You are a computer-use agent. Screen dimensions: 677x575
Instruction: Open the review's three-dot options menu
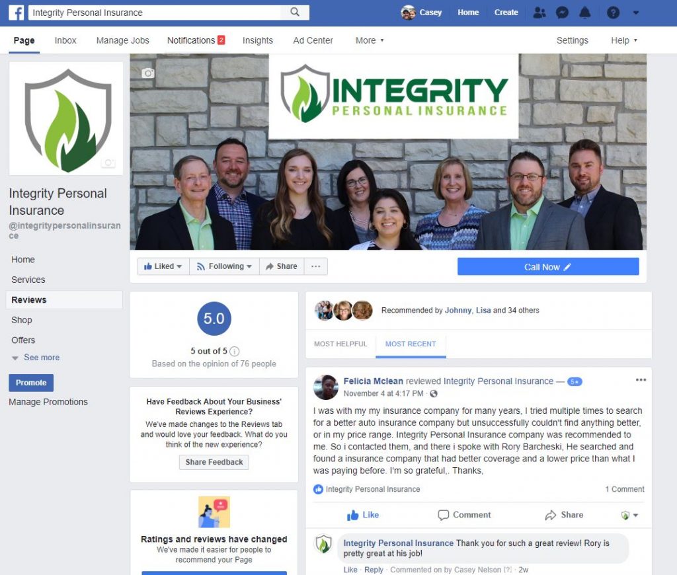click(x=641, y=380)
